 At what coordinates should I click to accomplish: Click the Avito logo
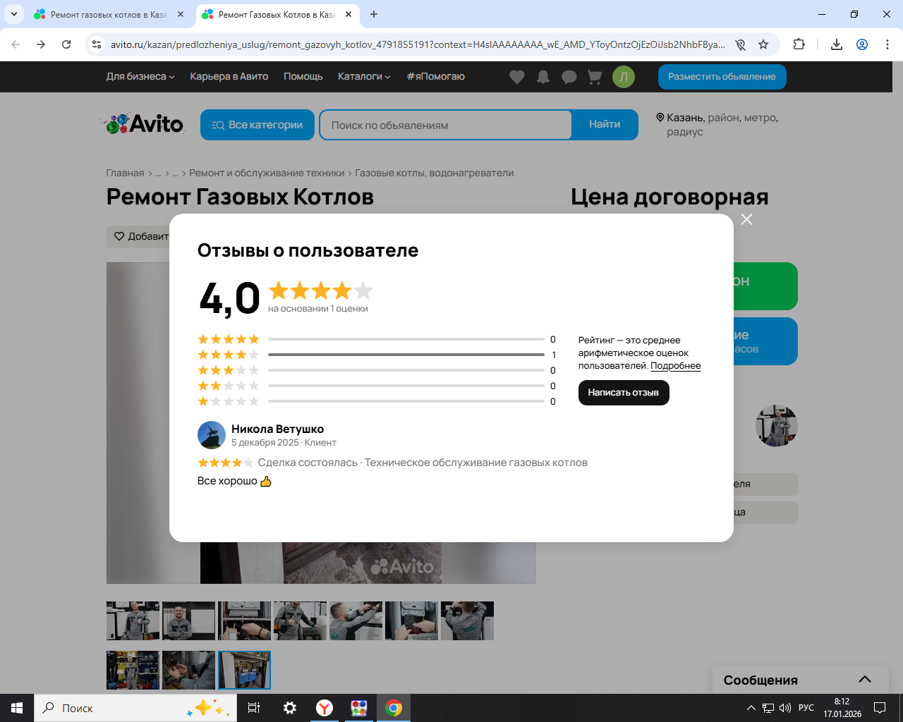coord(145,124)
